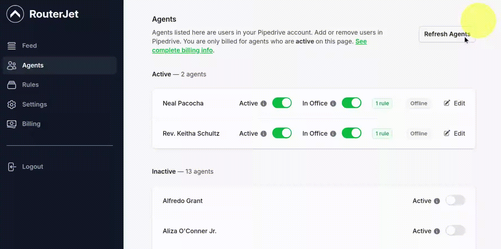Viewport: 501px width, 249px height.
Task: Open the Agents menu item
Action: coord(33,65)
